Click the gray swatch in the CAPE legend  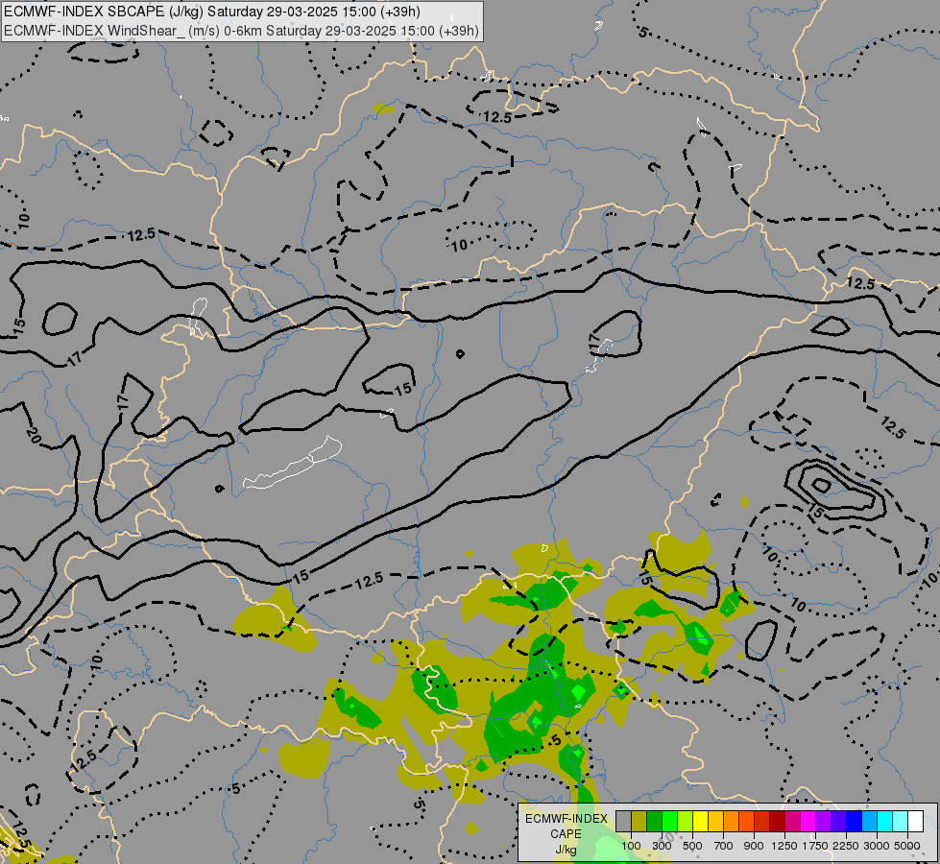pos(623,821)
